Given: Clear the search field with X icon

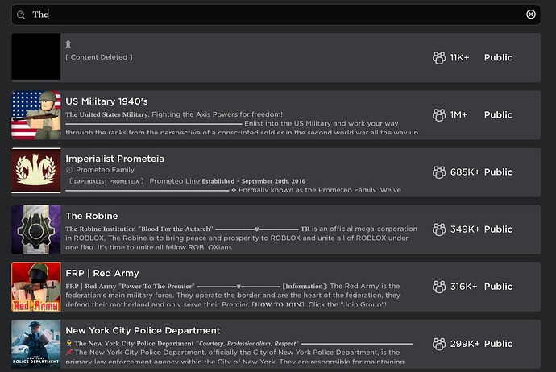Looking at the screenshot, I should [531, 14].
